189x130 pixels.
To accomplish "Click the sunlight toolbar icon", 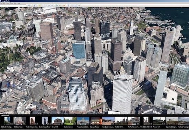I will point(60,6).
